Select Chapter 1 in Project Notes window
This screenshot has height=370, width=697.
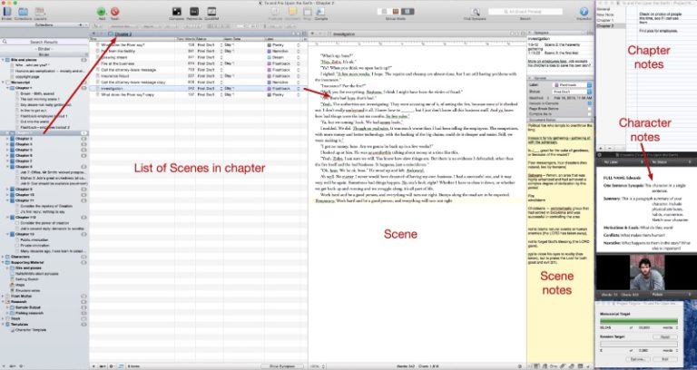click(605, 21)
